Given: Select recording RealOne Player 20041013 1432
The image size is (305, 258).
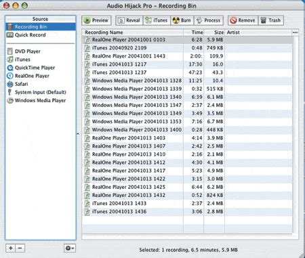Looking at the screenshot, I should point(188,195).
